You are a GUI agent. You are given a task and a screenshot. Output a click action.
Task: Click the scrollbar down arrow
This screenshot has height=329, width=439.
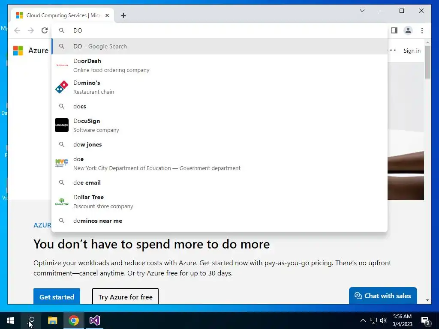point(427,300)
